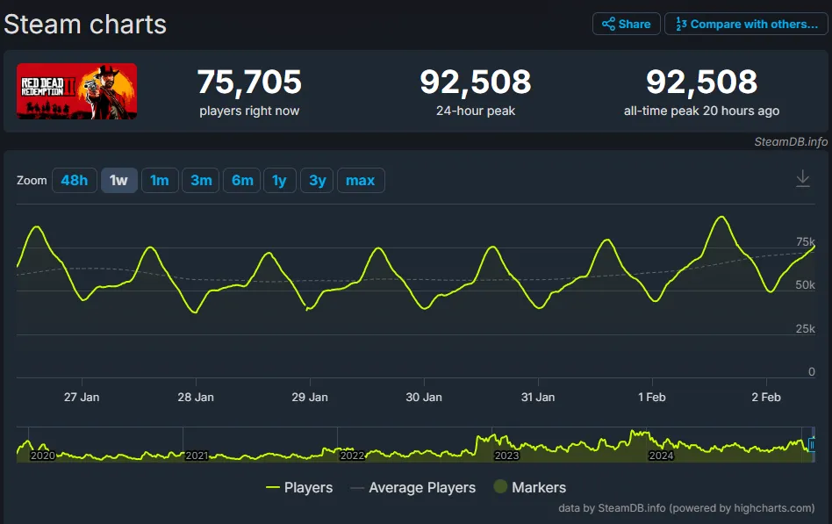Click the all-time peak 20 hours ago text
Image resolution: width=832 pixels, height=524 pixels.
point(701,111)
